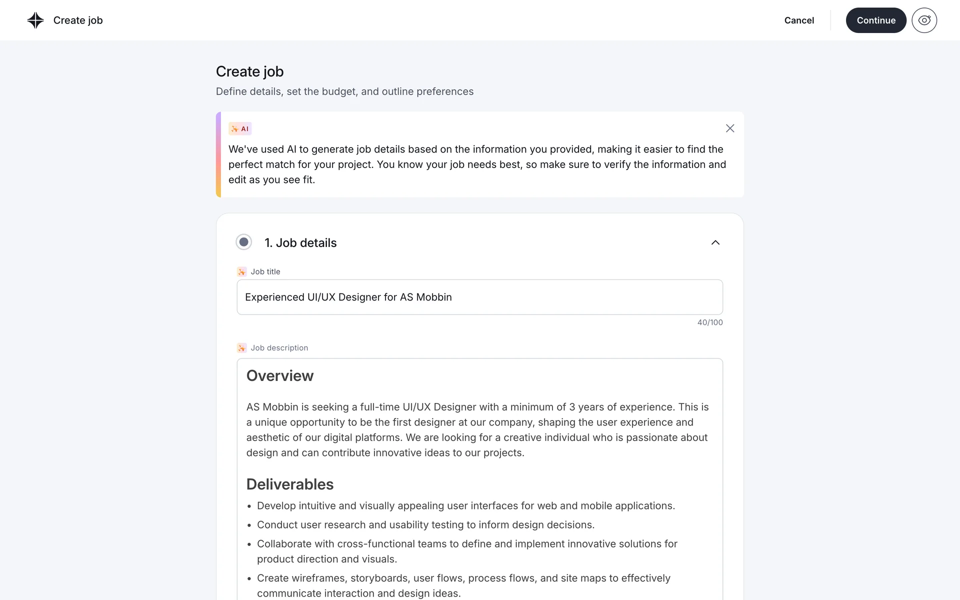Click the 40/100 character counter
This screenshot has height=600, width=960.
click(x=710, y=322)
